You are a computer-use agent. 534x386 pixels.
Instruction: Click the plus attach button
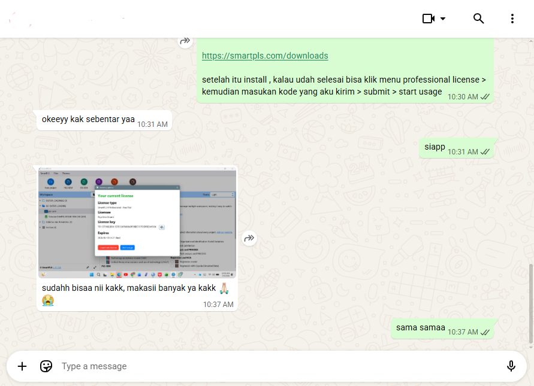pyautogui.click(x=22, y=366)
